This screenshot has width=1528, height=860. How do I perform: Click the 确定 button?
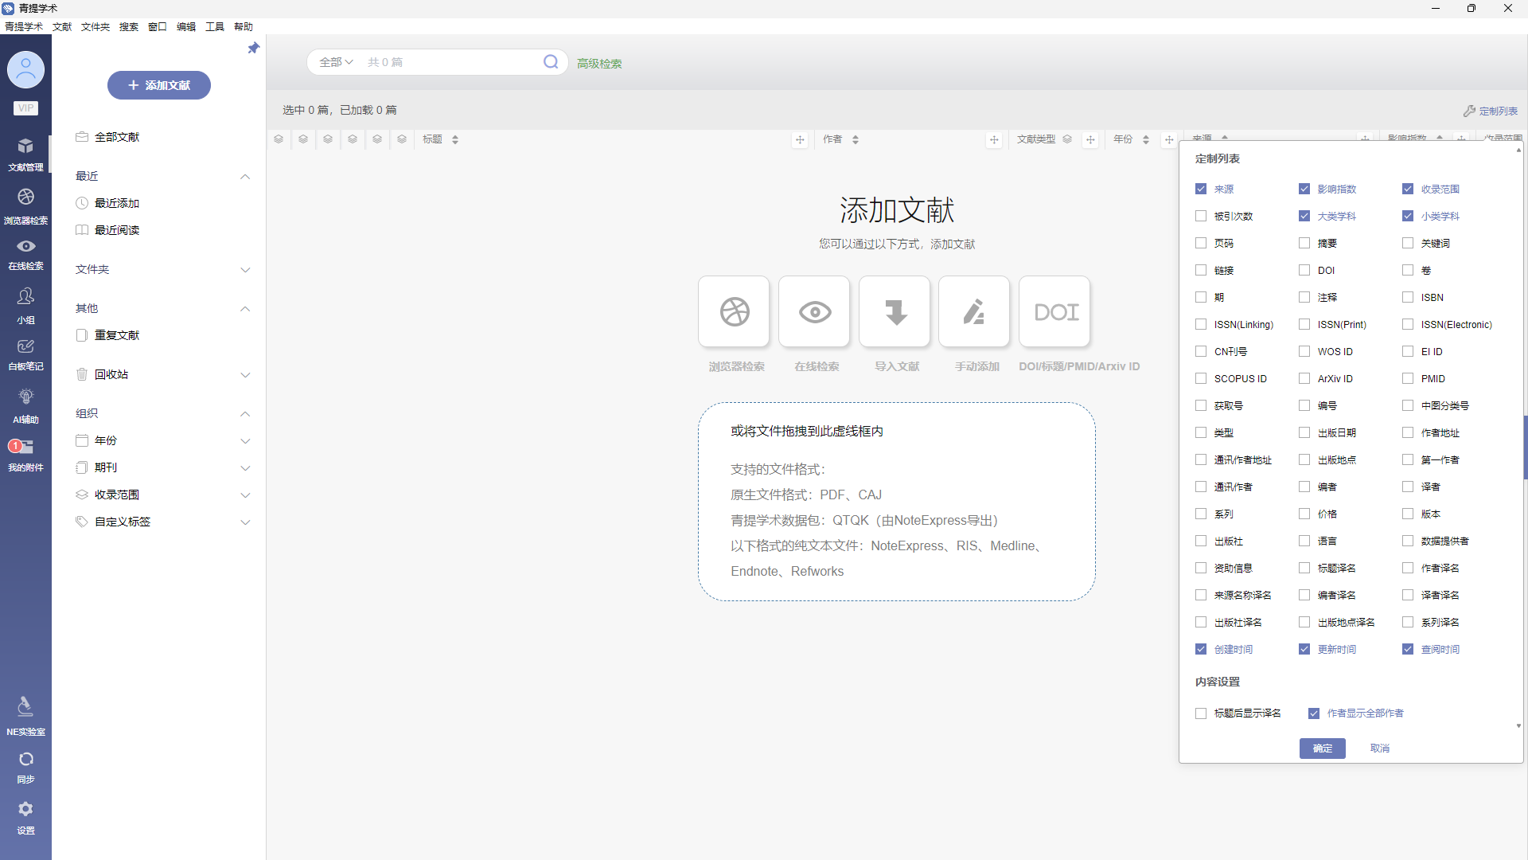coord(1322,749)
